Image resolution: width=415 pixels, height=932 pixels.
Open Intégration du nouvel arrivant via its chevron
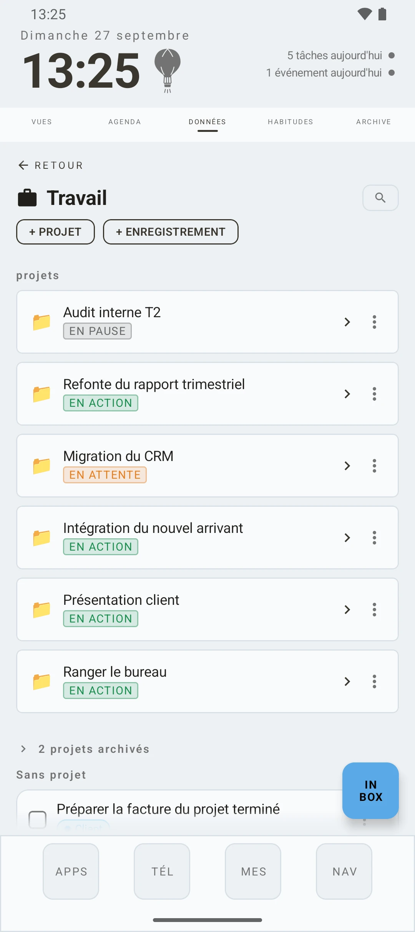tap(347, 538)
